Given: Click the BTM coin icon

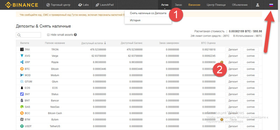Looking at the screenshot, I should tap(22, 120).
